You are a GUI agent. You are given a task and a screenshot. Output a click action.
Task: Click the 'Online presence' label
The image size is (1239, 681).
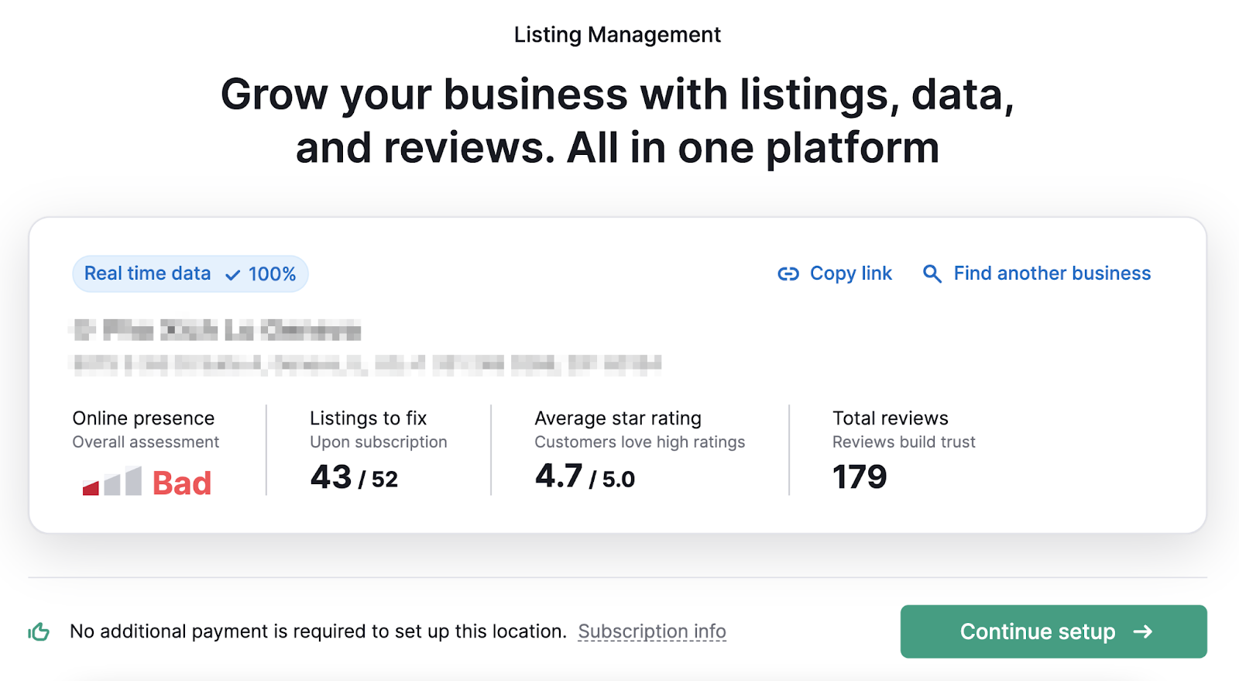pos(143,418)
